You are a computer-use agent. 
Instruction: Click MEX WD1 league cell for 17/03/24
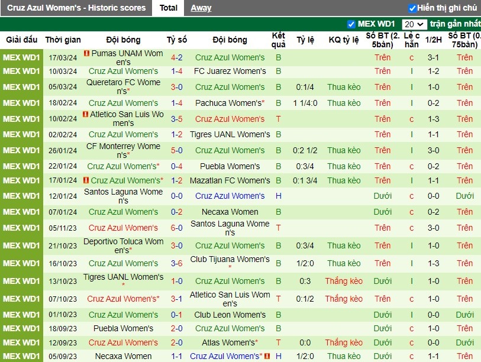tap(21, 58)
